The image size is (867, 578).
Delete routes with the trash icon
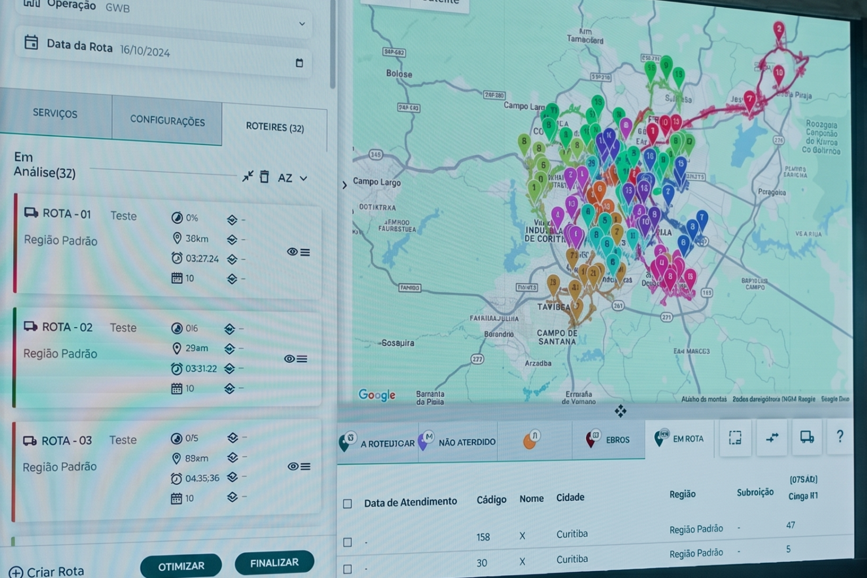coord(264,177)
